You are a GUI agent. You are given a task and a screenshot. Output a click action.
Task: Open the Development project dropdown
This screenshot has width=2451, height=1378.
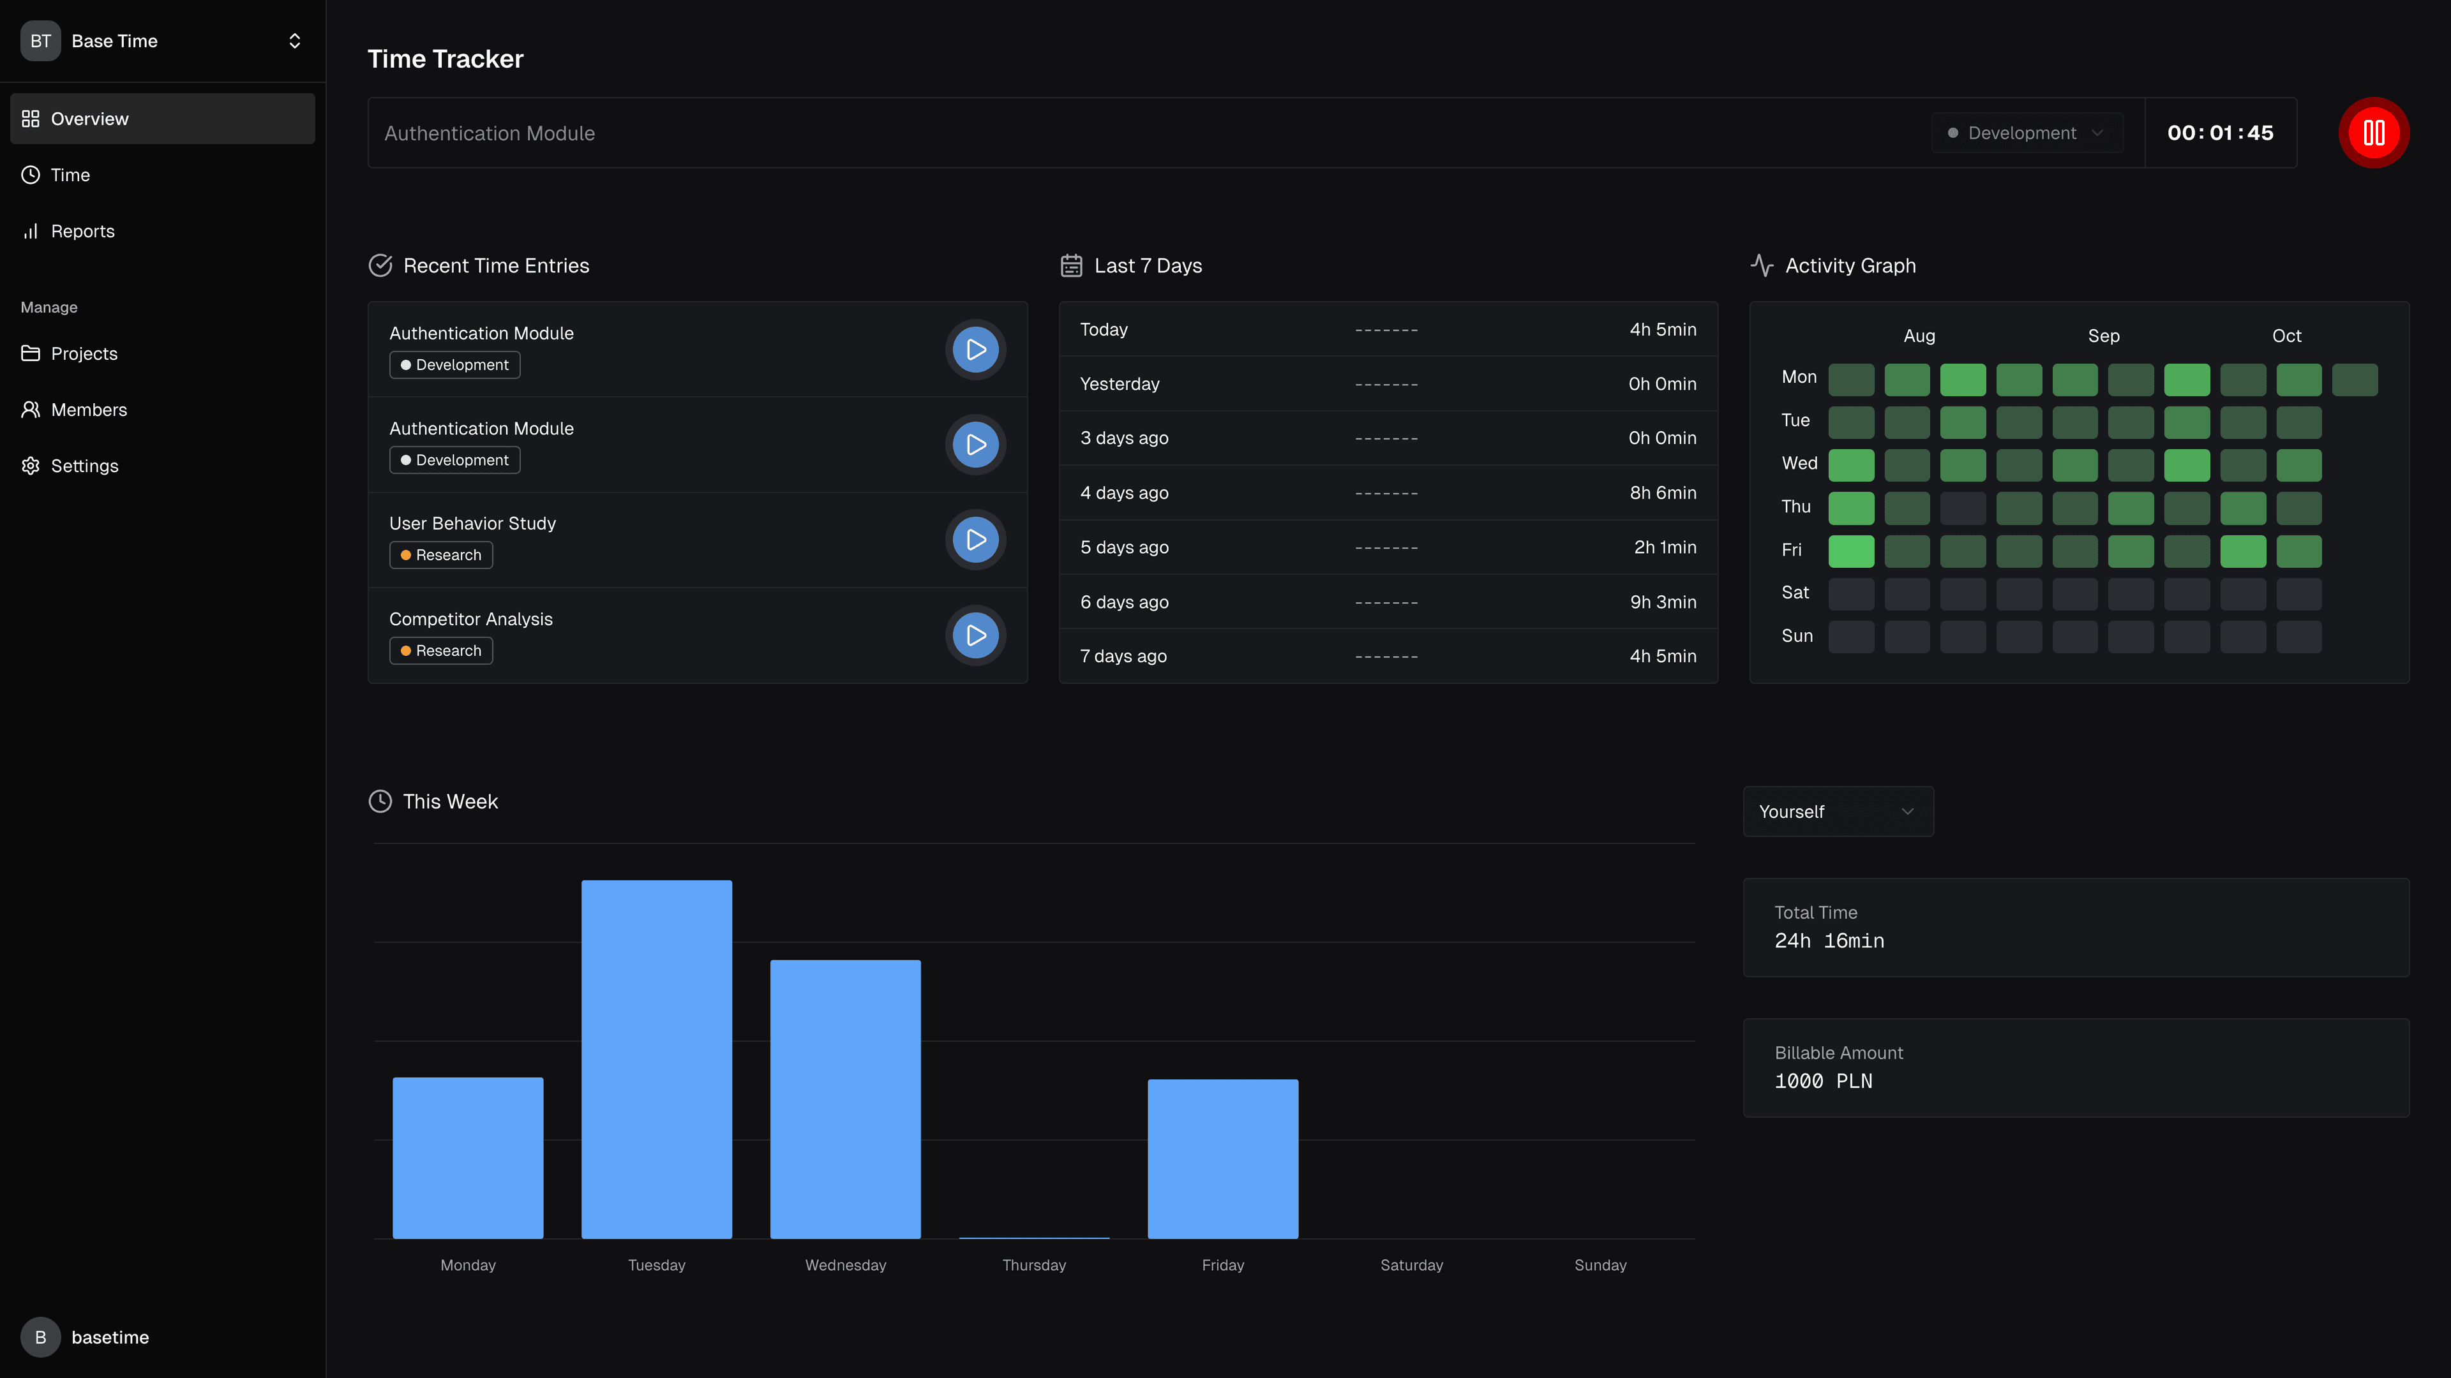coord(2027,133)
